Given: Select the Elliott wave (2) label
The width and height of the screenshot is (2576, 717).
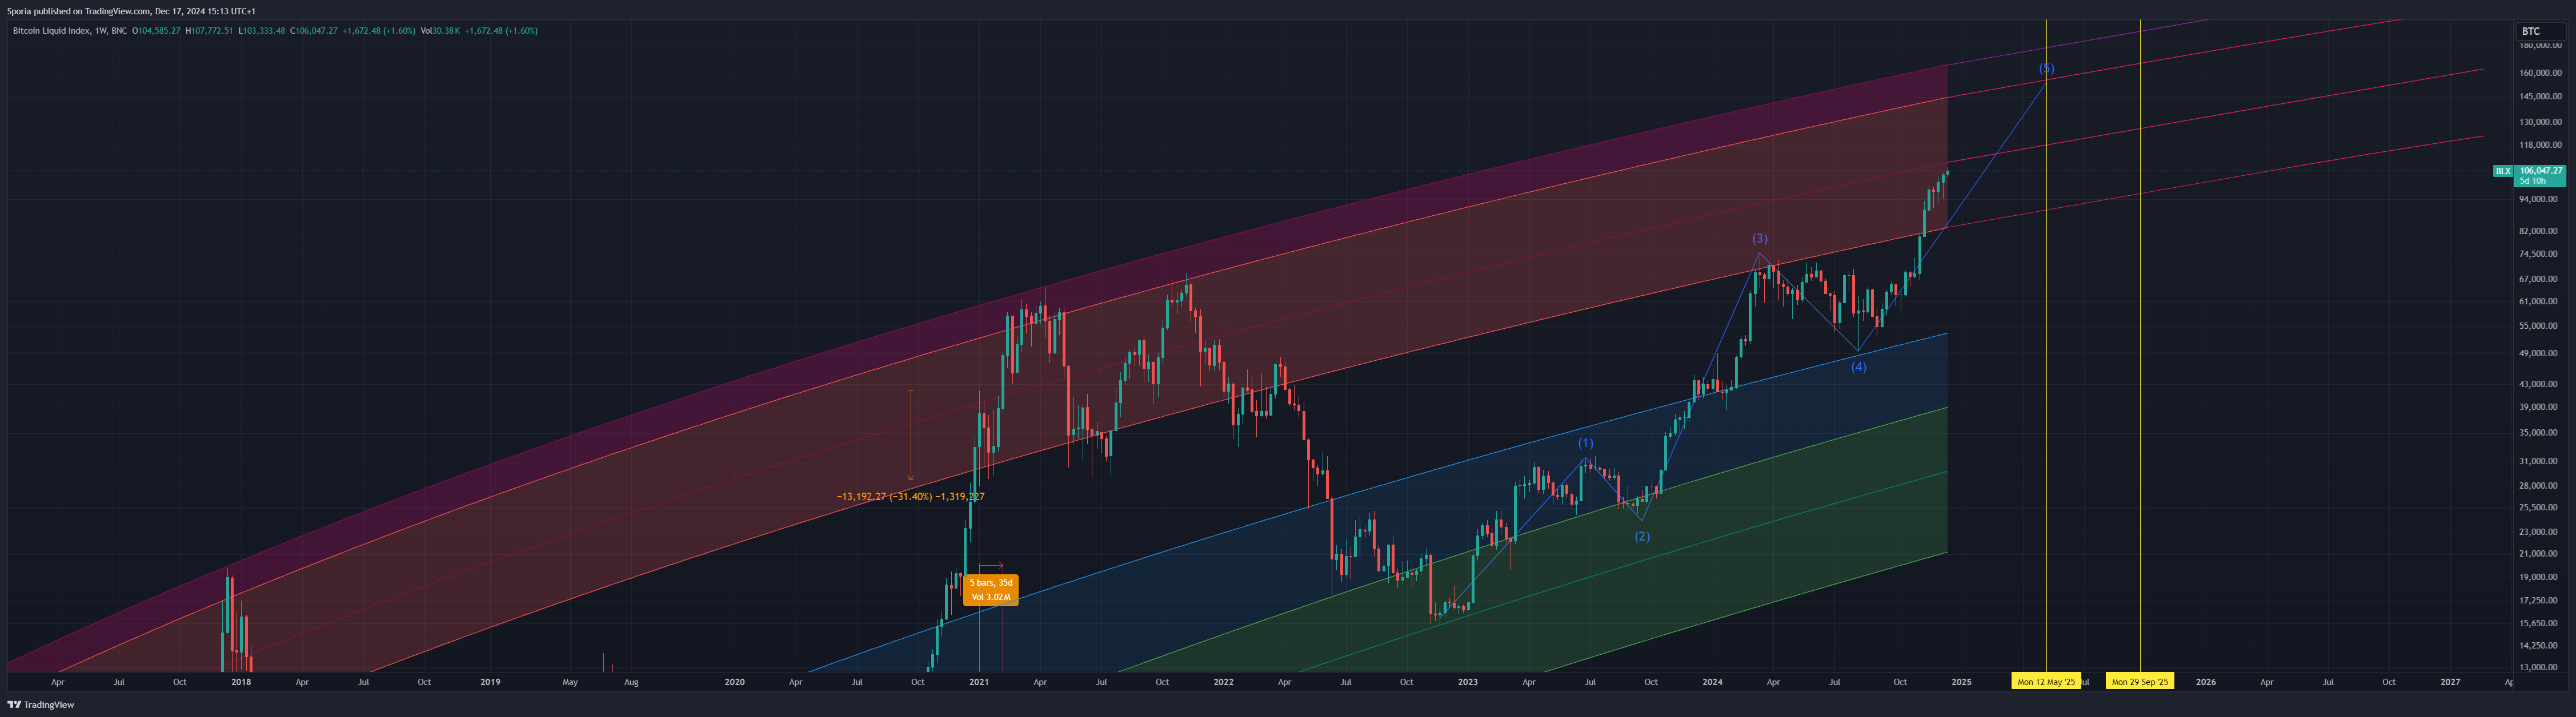Looking at the screenshot, I should [x=1641, y=536].
